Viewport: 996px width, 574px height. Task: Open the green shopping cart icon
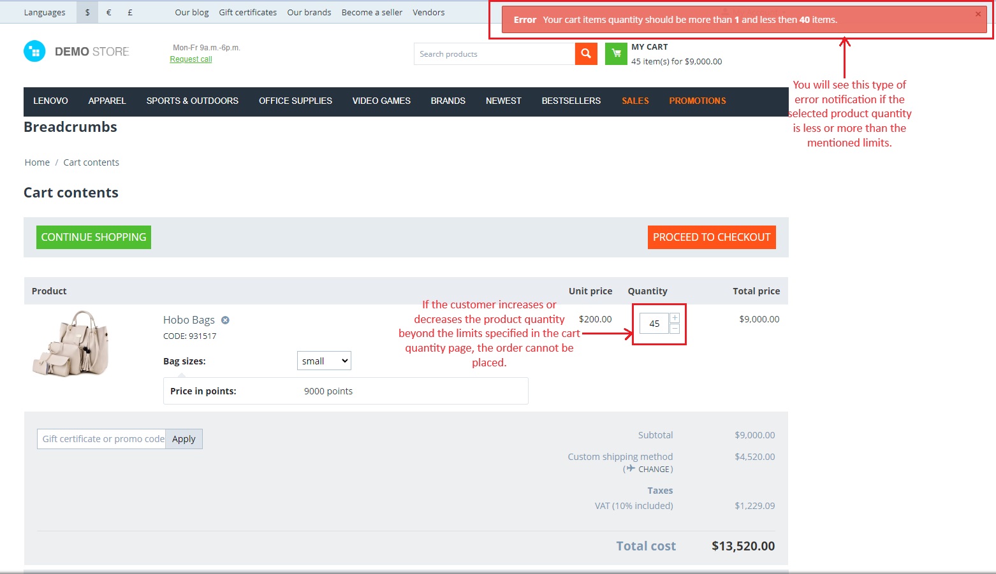pos(616,54)
